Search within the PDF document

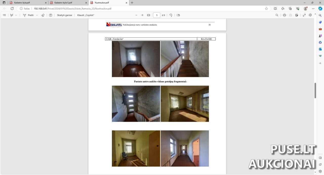(277, 15)
